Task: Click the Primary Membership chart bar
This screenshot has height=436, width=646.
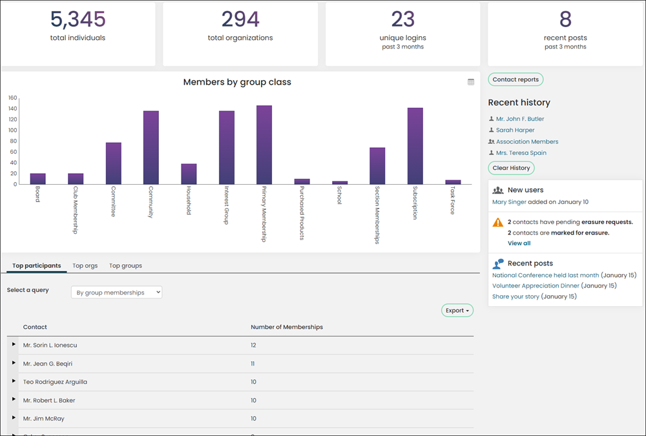Action: tap(264, 145)
